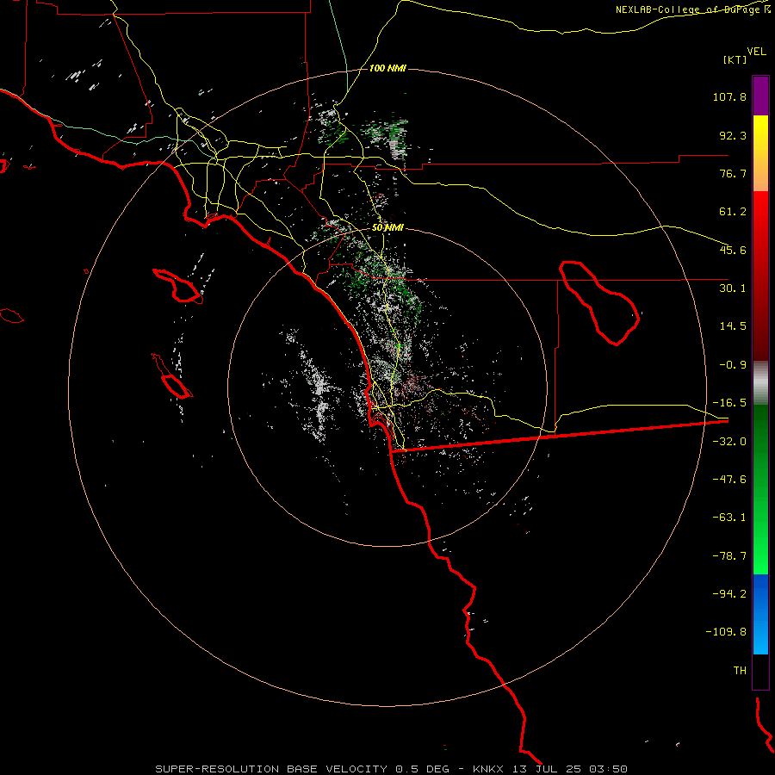Click the 30.1 legend value
This screenshot has height=775, width=775.
pyautogui.click(x=733, y=288)
